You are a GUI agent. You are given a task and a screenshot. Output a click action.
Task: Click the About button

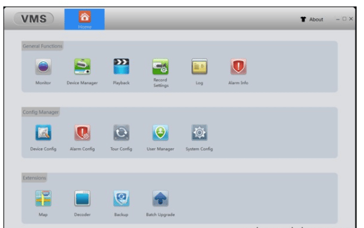click(x=312, y=20)
